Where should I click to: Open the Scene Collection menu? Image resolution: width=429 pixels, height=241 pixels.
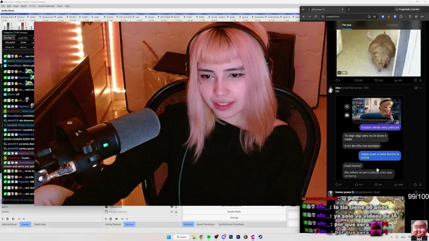click(46, 6)
